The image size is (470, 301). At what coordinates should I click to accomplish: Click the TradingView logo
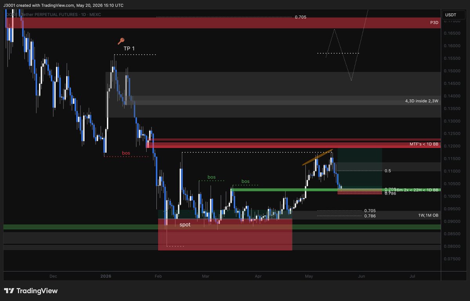(x=31, y=291)
